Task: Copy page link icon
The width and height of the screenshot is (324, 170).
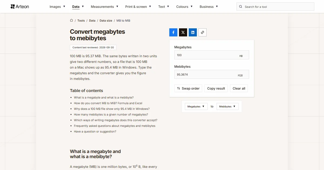Action: point(202,32)
